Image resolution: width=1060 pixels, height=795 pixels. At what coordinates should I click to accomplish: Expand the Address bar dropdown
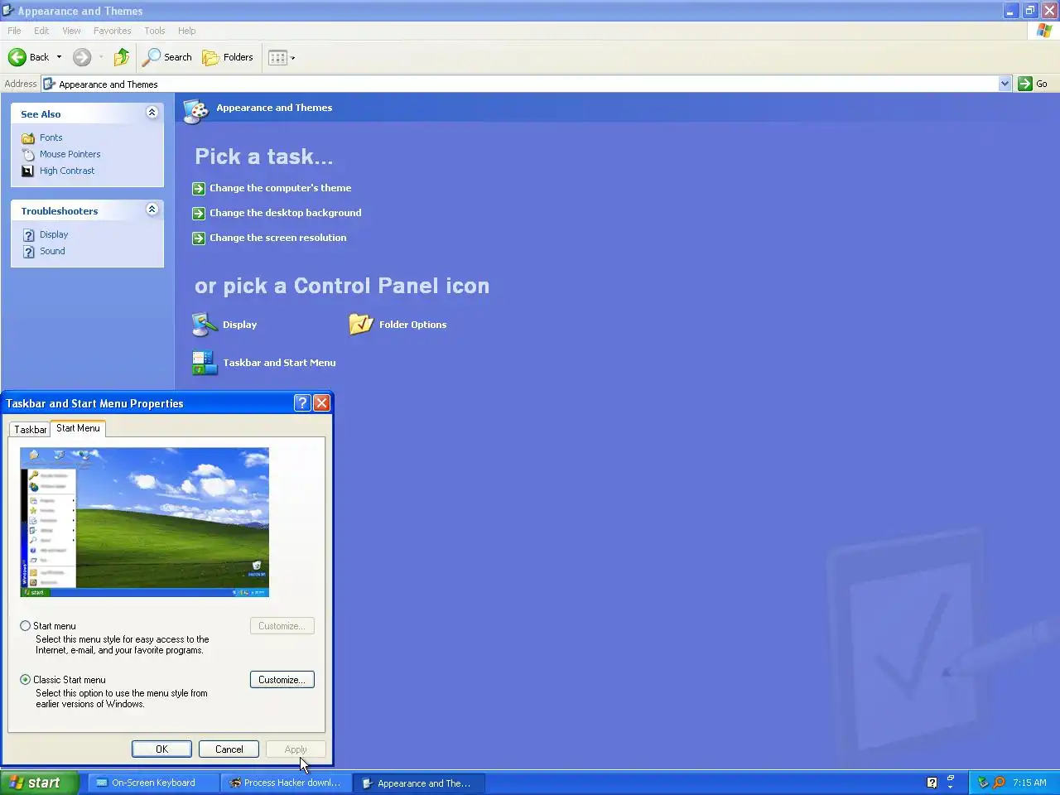(x=1005, y=84)
